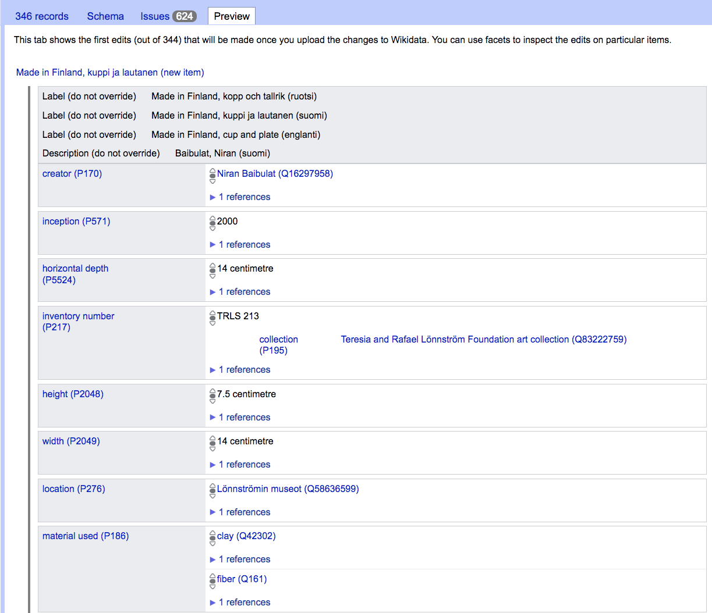Screen dimensions: 712x613
Task: Open location (P276) property link
Action: [74, 489]
